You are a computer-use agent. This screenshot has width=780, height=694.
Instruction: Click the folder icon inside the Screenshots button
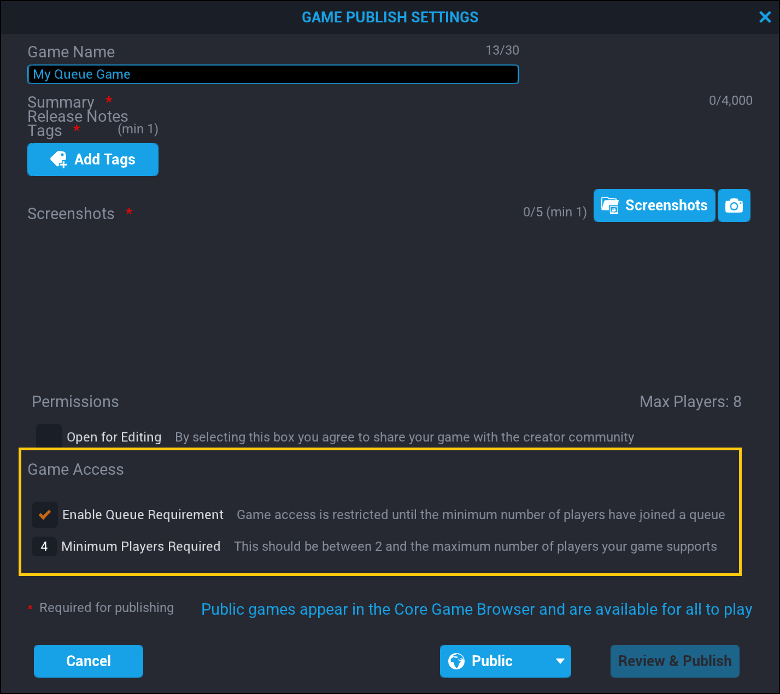[611, 205]
